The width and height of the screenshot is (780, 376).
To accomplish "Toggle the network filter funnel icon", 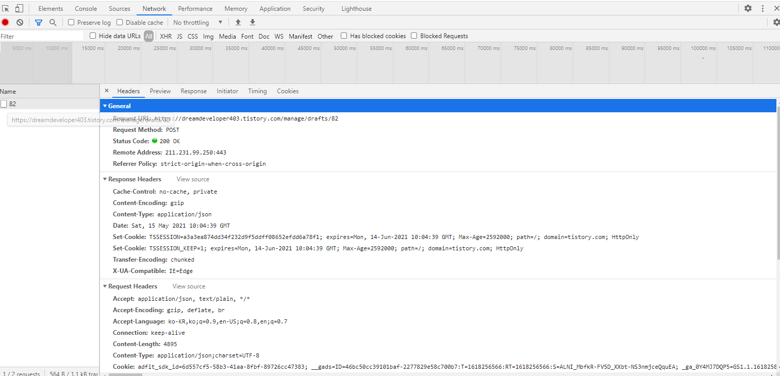I will click(x=39, y=22).
